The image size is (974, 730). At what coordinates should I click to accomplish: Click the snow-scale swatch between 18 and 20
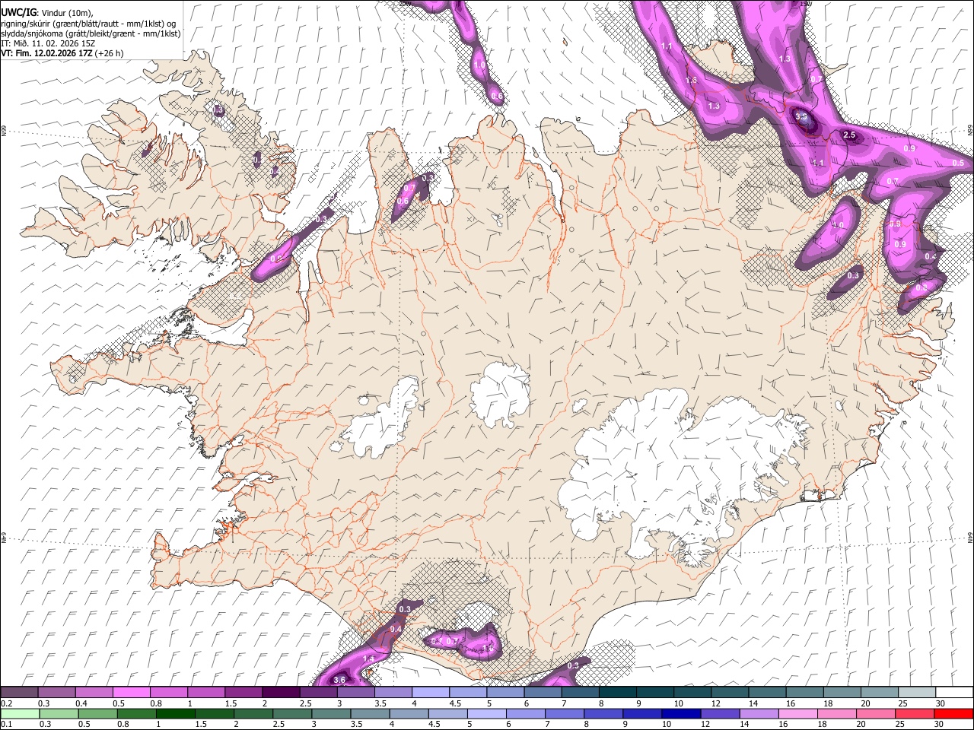pos(841,692)
